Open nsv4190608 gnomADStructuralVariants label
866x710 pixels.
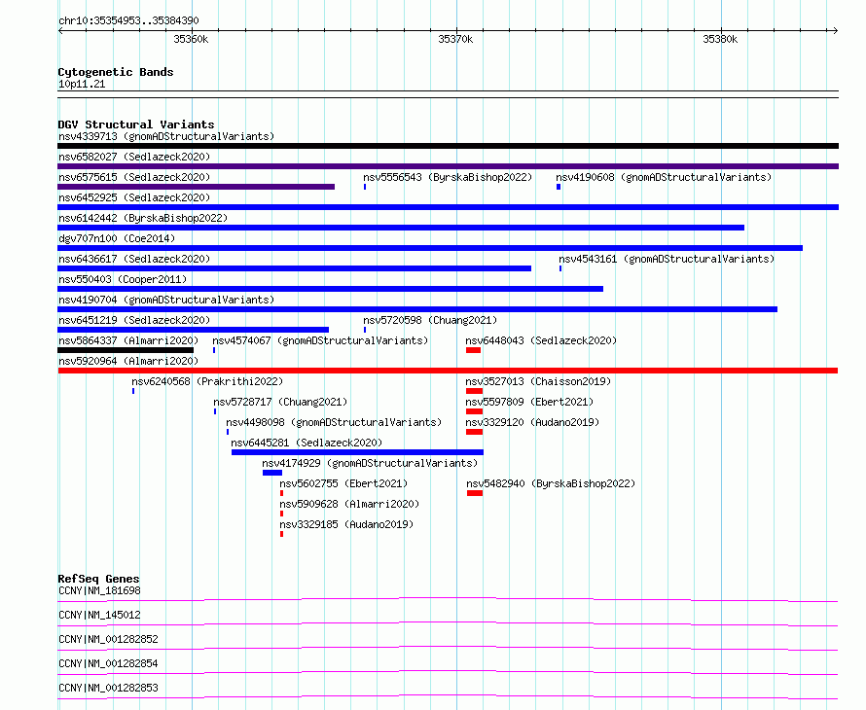[x=664, y=177]
